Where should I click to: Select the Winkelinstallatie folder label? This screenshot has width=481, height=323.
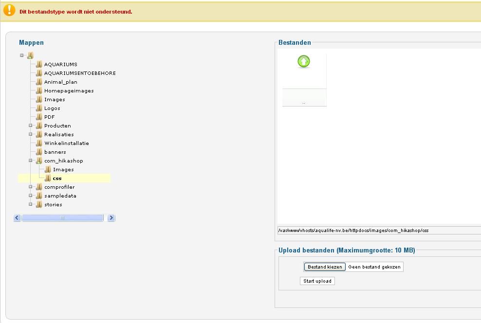[x=67, y=144]
